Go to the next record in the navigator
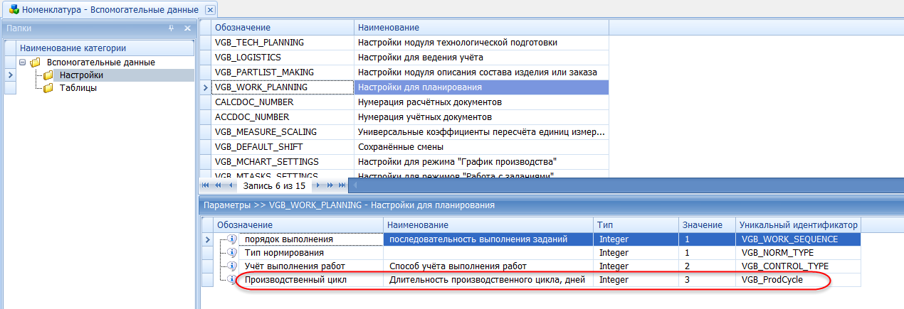Viewport: 904px width, 309px height. [320, 185]
